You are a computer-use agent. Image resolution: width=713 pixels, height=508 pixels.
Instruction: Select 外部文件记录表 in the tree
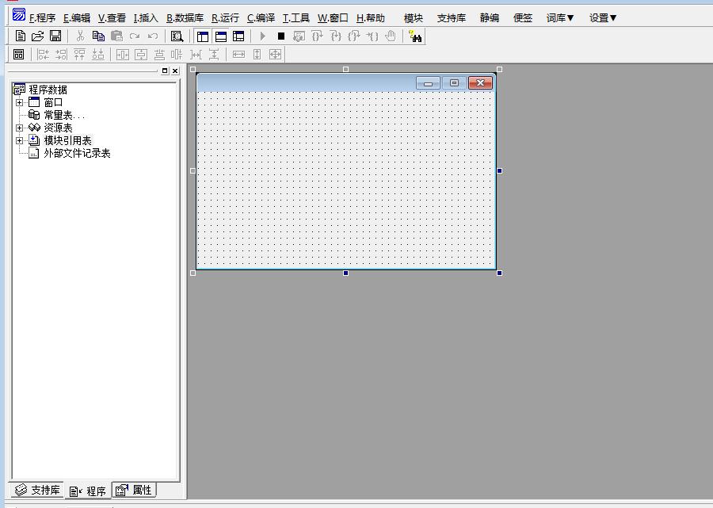pos(77,153)
